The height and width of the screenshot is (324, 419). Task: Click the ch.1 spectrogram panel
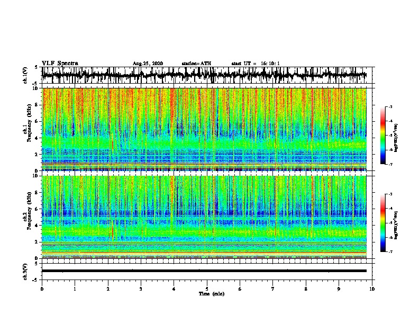(204, 129)
